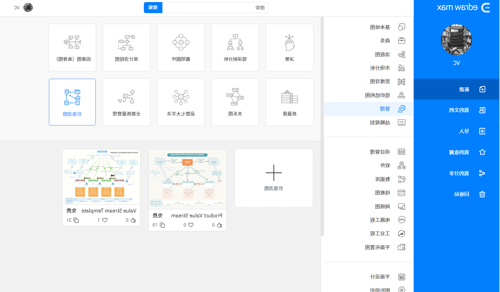Like the Product Value Stream template

click(219, 225)
